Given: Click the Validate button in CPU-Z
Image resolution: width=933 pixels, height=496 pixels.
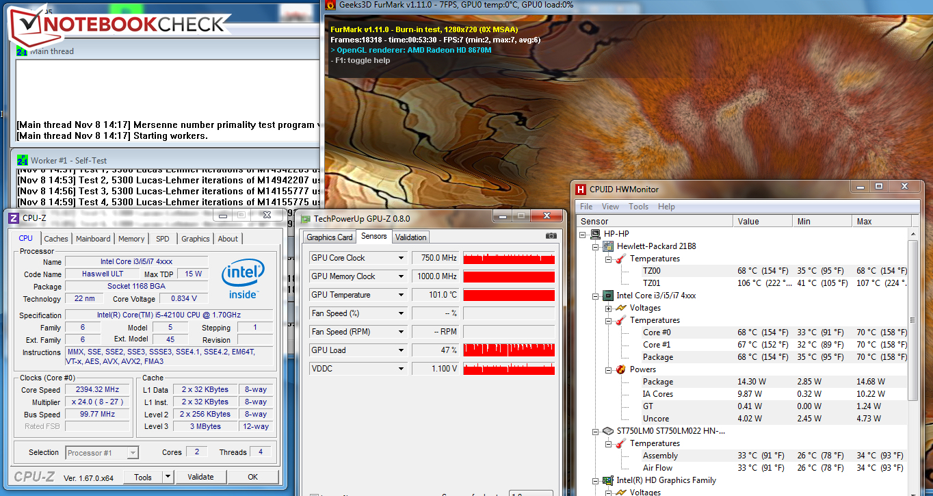Looking at the screenshot, I should click(x=200, y=477).
